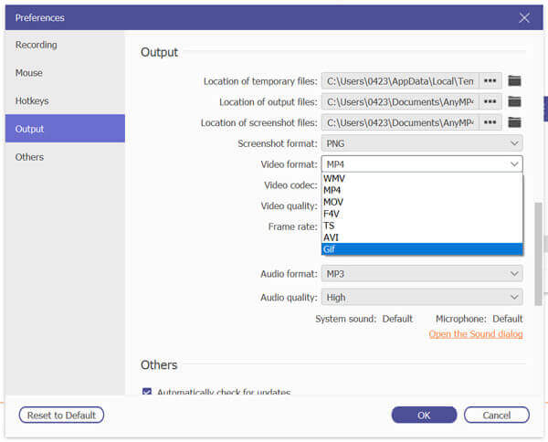The image size is (548, 442).
Task: Expand the Audio format MP3 dropdown
Action: (x=422, y=274)
